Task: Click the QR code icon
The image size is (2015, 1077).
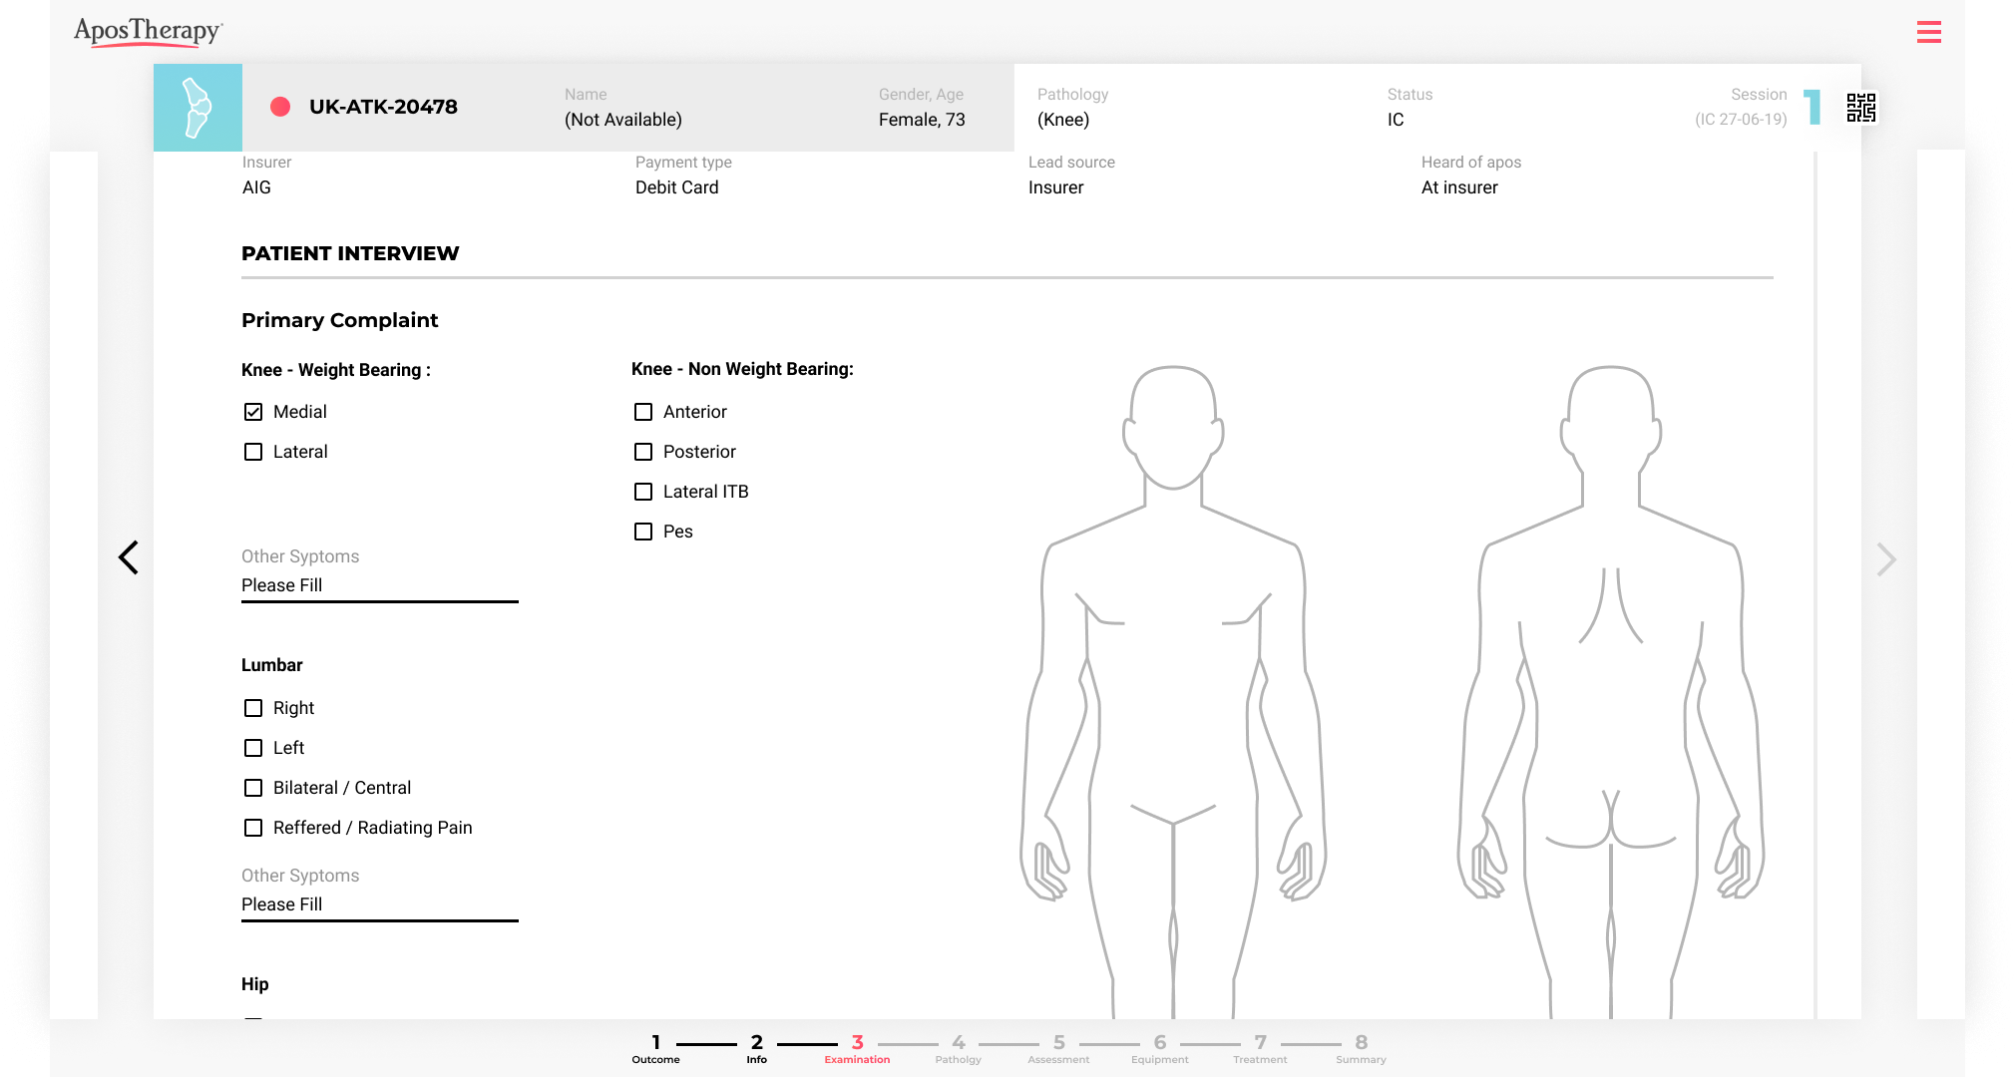Action: (x=1860, y=108)
